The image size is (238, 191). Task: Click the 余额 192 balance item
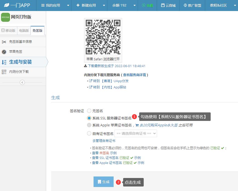pos(119,5)
